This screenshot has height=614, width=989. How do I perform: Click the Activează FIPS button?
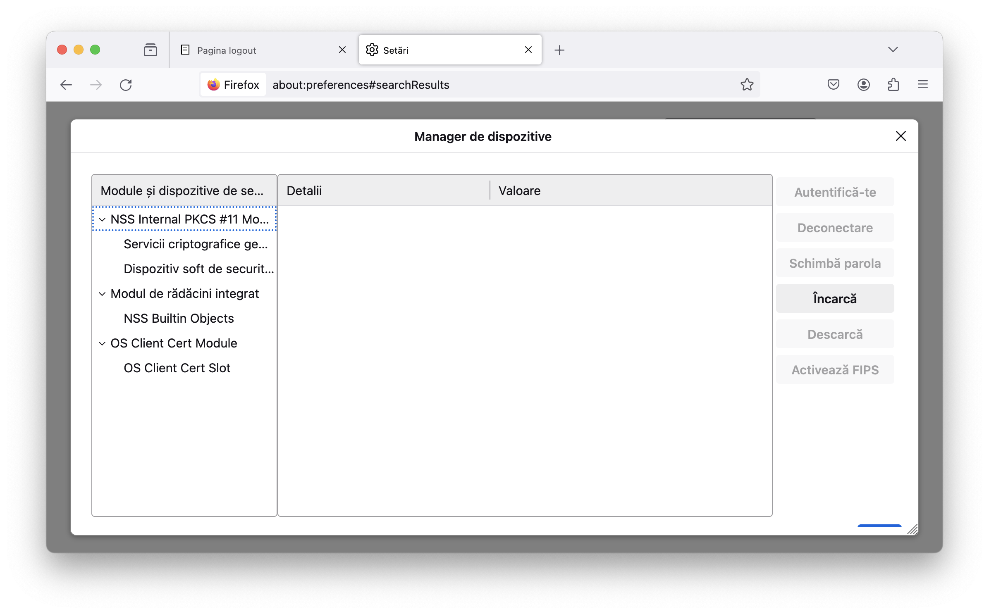[834, 369]
